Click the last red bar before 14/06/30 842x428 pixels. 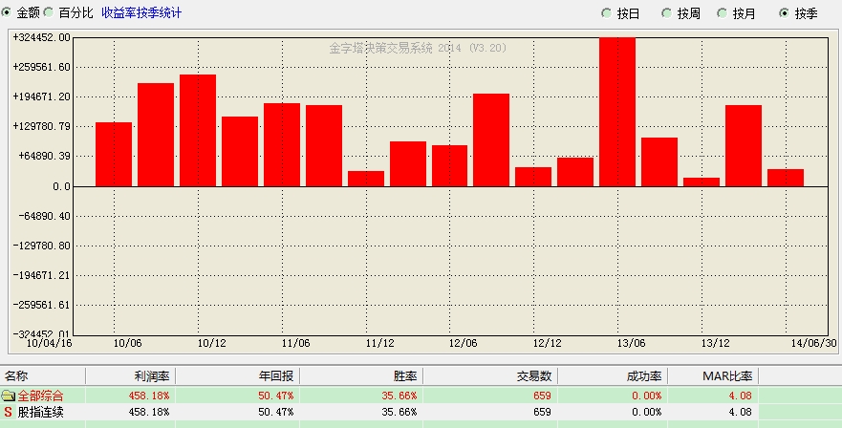pos(786,178)
